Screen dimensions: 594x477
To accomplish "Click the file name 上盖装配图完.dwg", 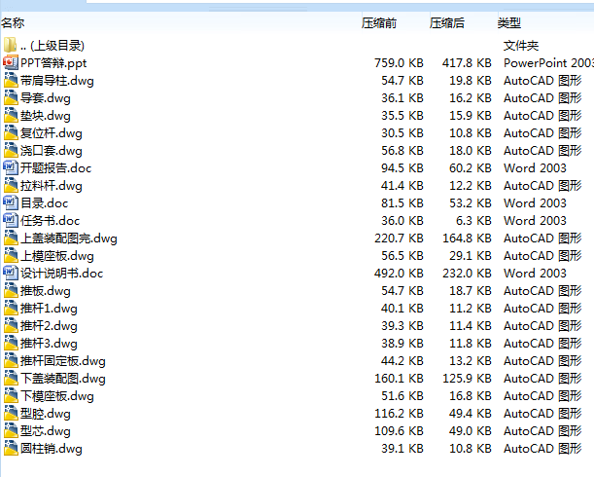I will coord(69,238).
